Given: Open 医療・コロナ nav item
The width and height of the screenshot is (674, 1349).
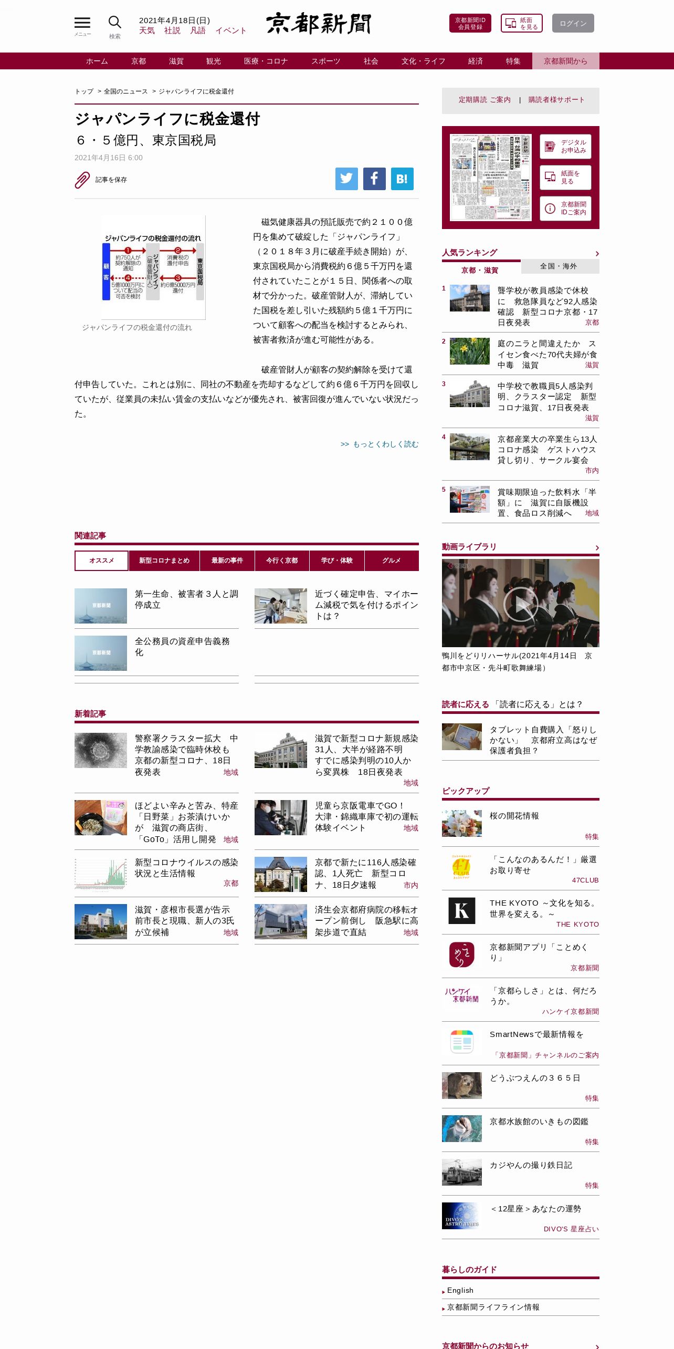Looking at the screenshot, I should [266, 61].
